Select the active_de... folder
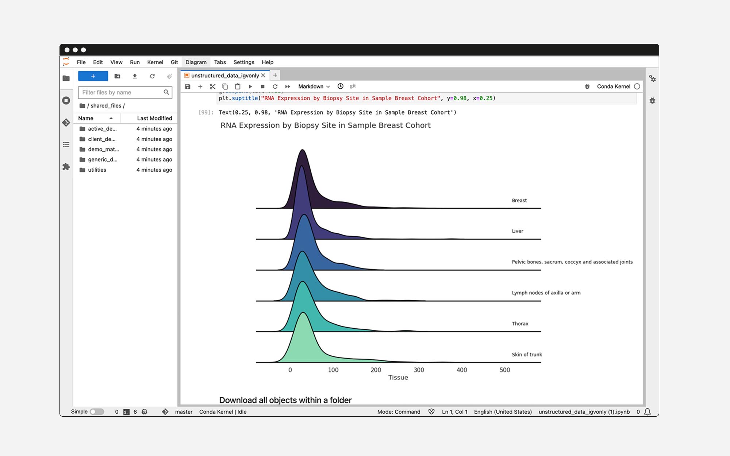 click(125, 129)
